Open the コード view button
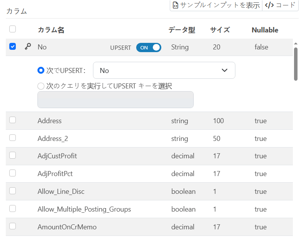This screenshot has width=306, height=239. click(280, 5)
